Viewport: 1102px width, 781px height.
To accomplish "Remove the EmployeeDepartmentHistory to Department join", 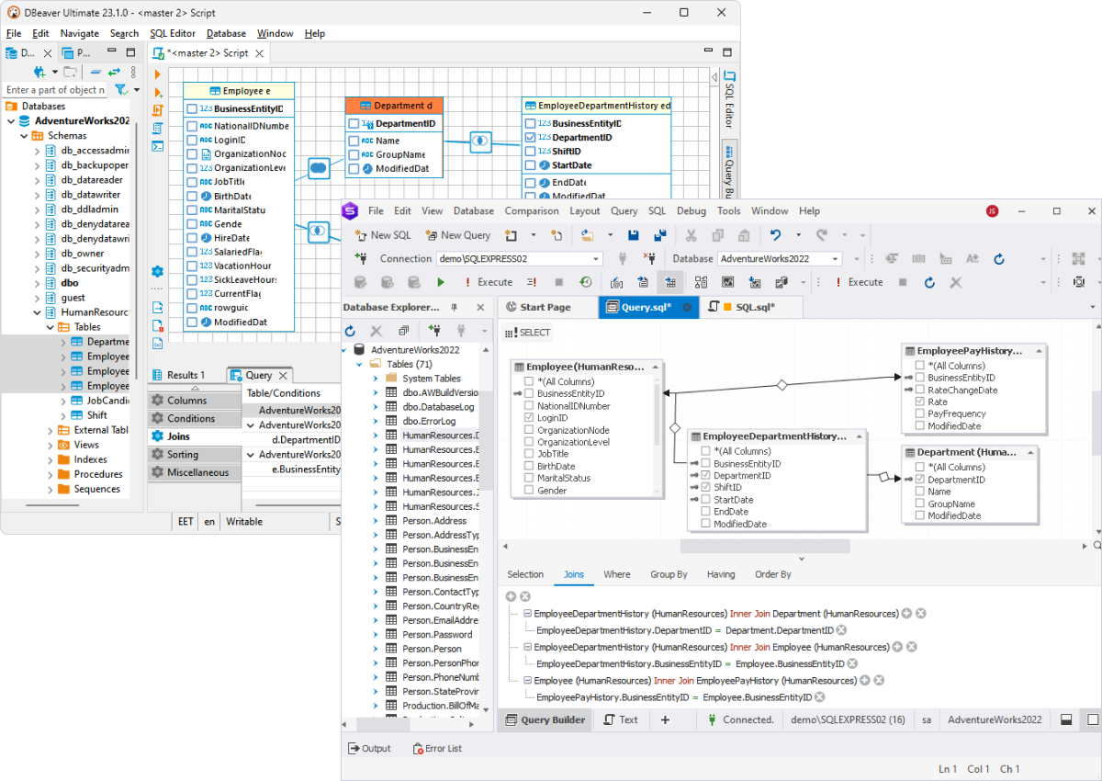I will click(921, 614).
